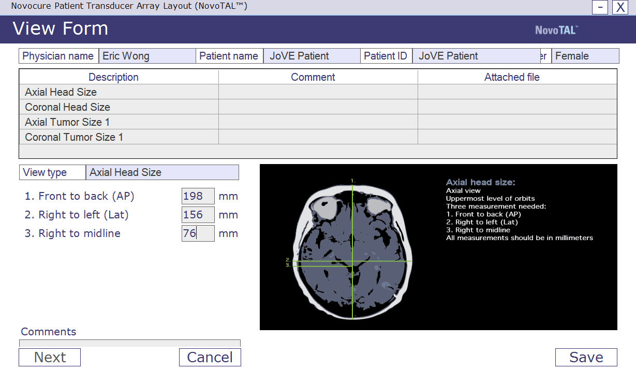Viewport: 636px width, 370px height.
Task: Close the NovoTAL window with X
Action: [x=620, y=7]
